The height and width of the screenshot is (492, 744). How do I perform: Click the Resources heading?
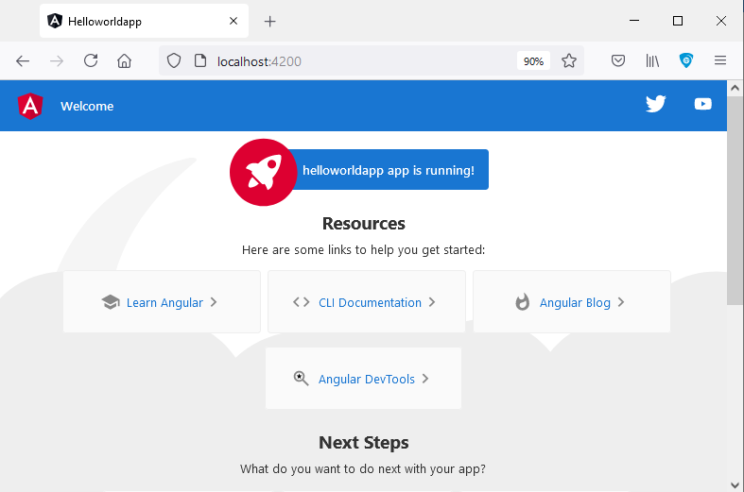363,223
